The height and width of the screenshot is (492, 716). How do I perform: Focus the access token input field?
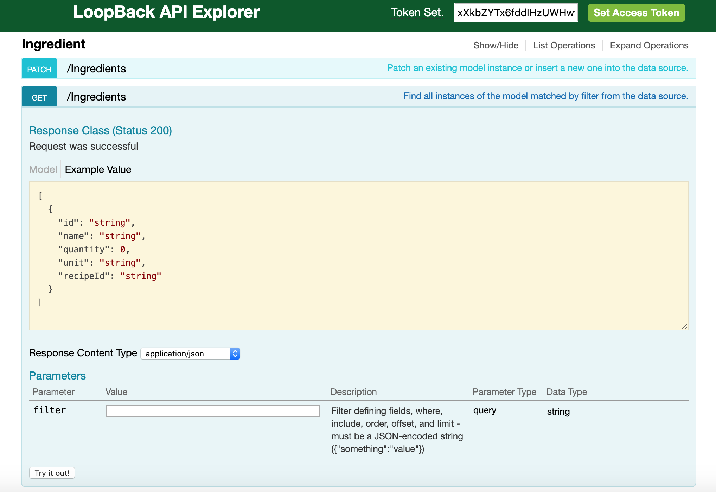point(516,13)
